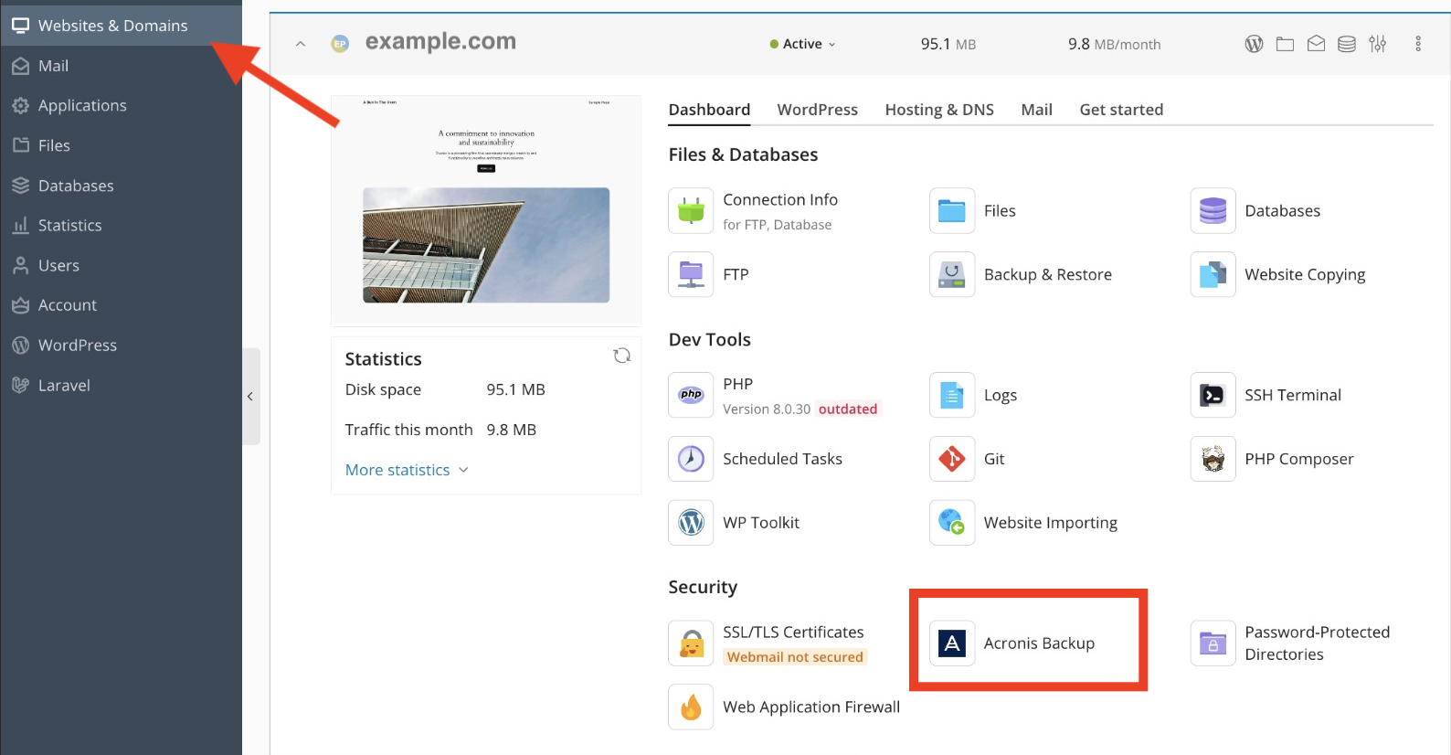The height and width of the screenshot is (755, 1451).
Task: Open Password-Protected Directories folder icon
Action: [x=1213, y=643]
